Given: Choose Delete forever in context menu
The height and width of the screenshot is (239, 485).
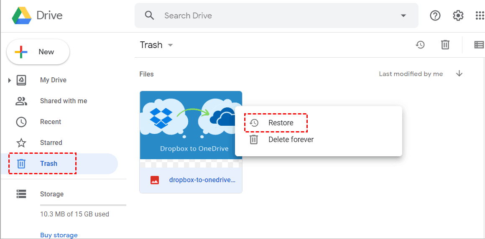Looking at the screenshot, I should tap(291, 140).
